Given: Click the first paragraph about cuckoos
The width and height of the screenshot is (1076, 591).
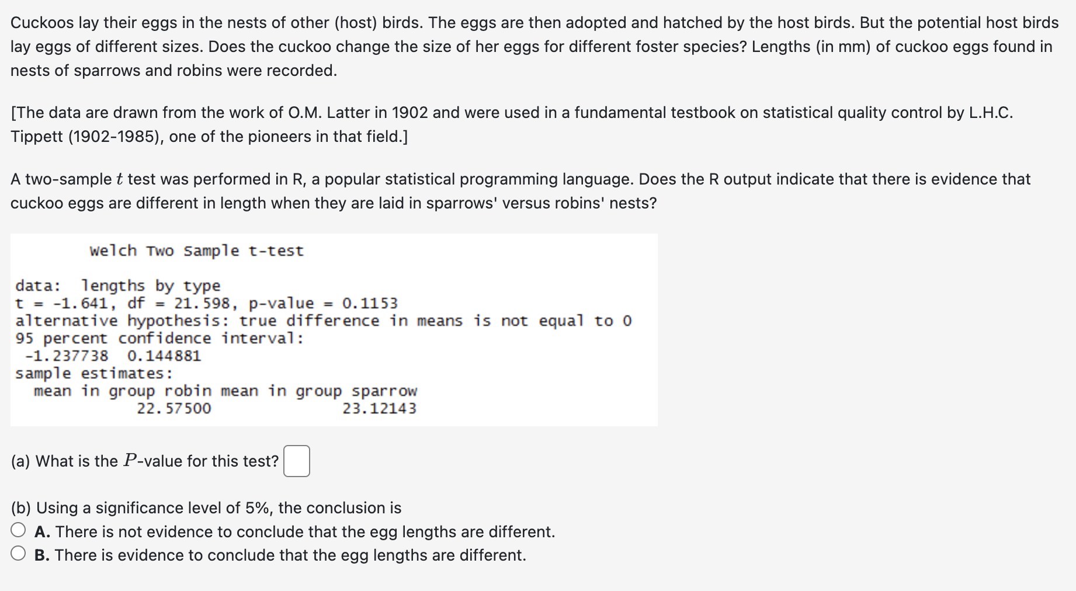Looking at the screenshot, I should point(526,47).
